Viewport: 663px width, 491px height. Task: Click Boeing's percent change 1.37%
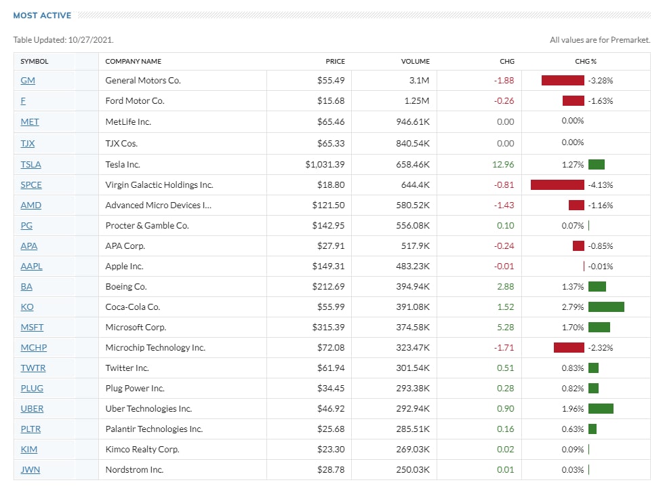click(x=573, y=286)
